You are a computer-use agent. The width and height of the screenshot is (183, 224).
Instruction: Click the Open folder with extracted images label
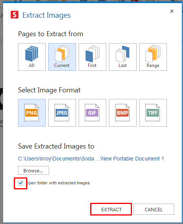(58, 183)
